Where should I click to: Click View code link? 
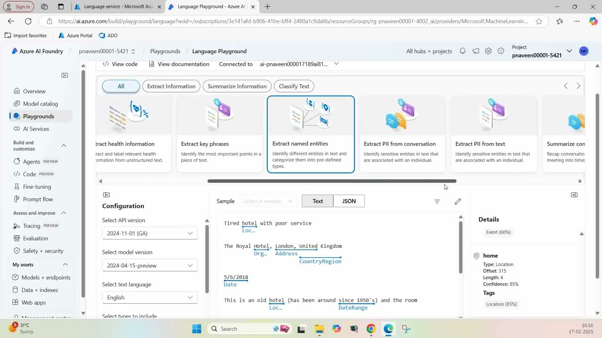(120, 64)
